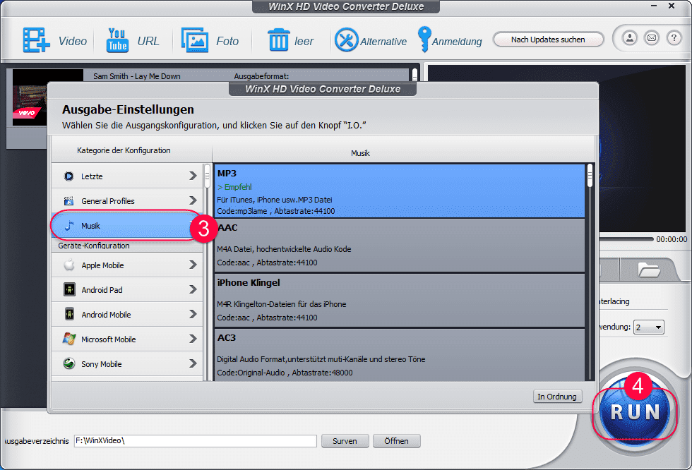Image resolution: width=692 pixels, height=470 pixels.
Task: Open the help question mark icon
Action: point(674,38)
